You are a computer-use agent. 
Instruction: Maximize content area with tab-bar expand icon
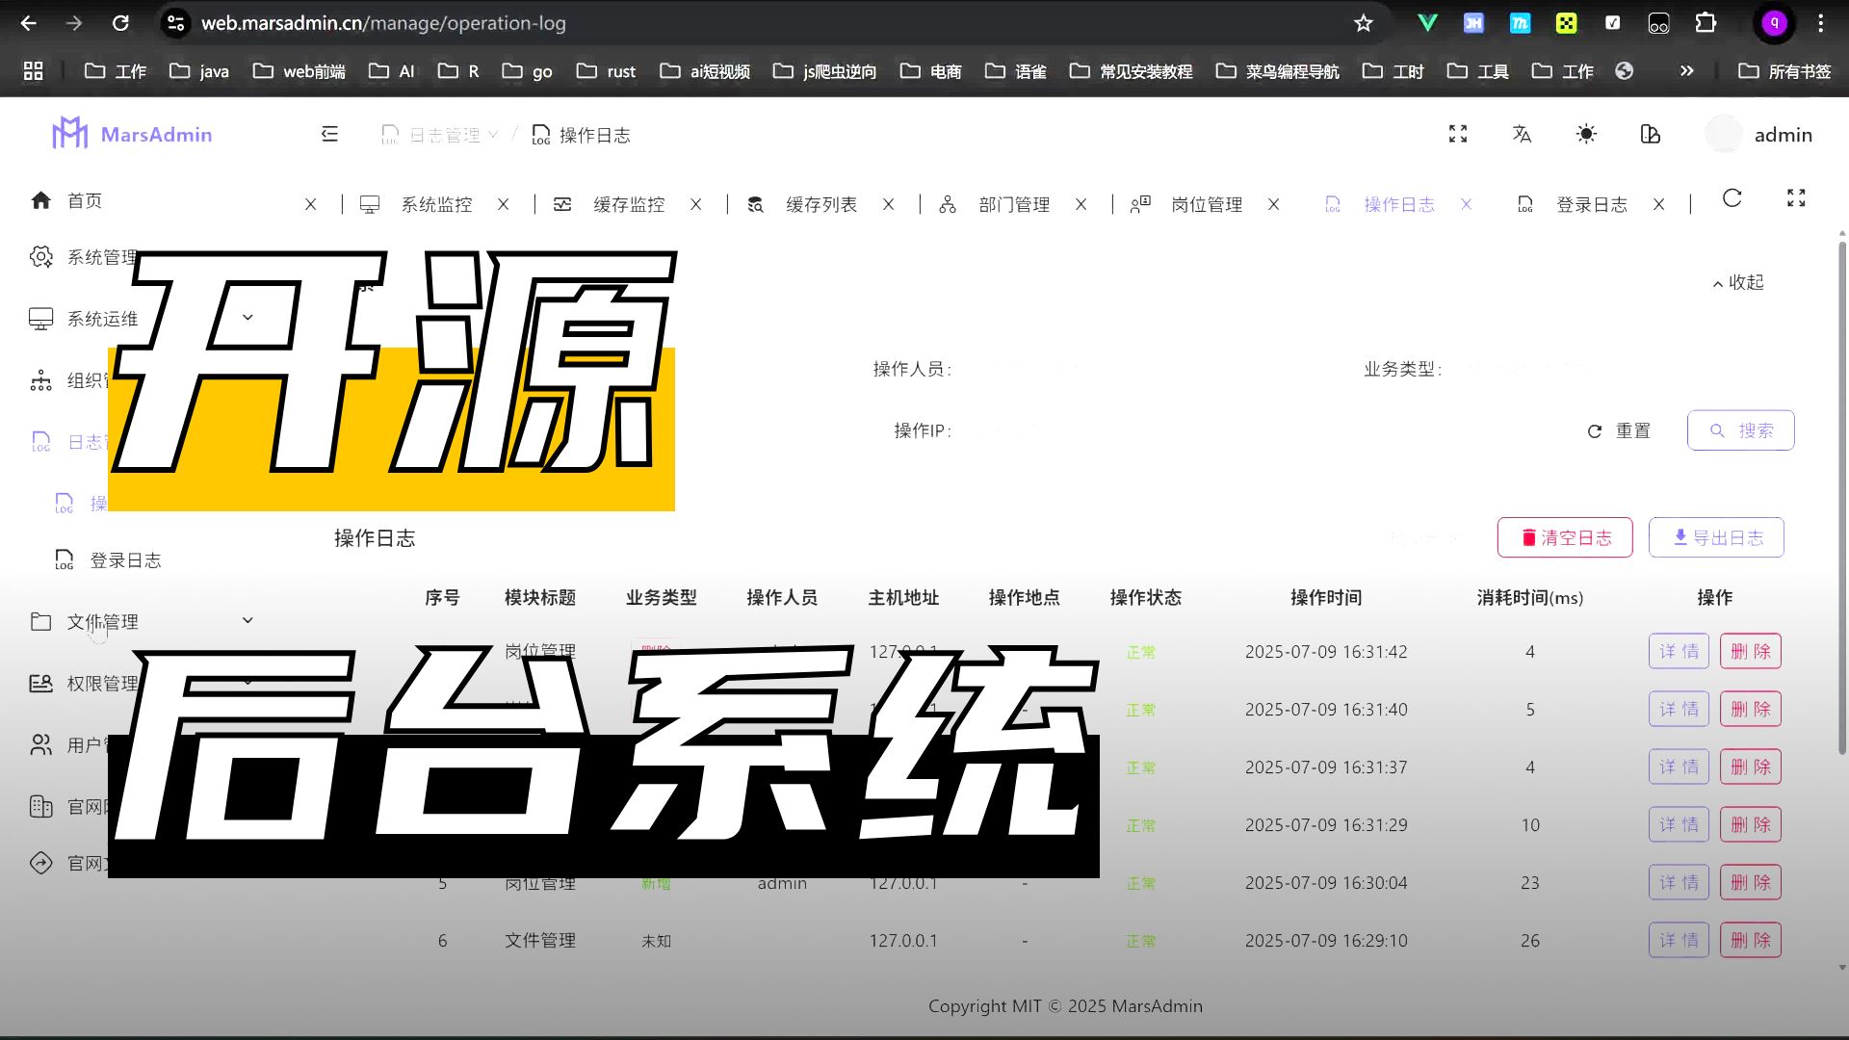coord(1796,198)
